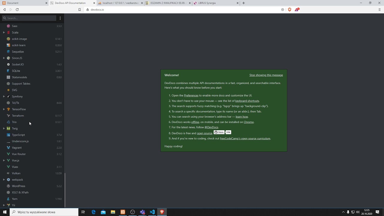
Task: Click the GitHub Stars button
Action: 219,132
